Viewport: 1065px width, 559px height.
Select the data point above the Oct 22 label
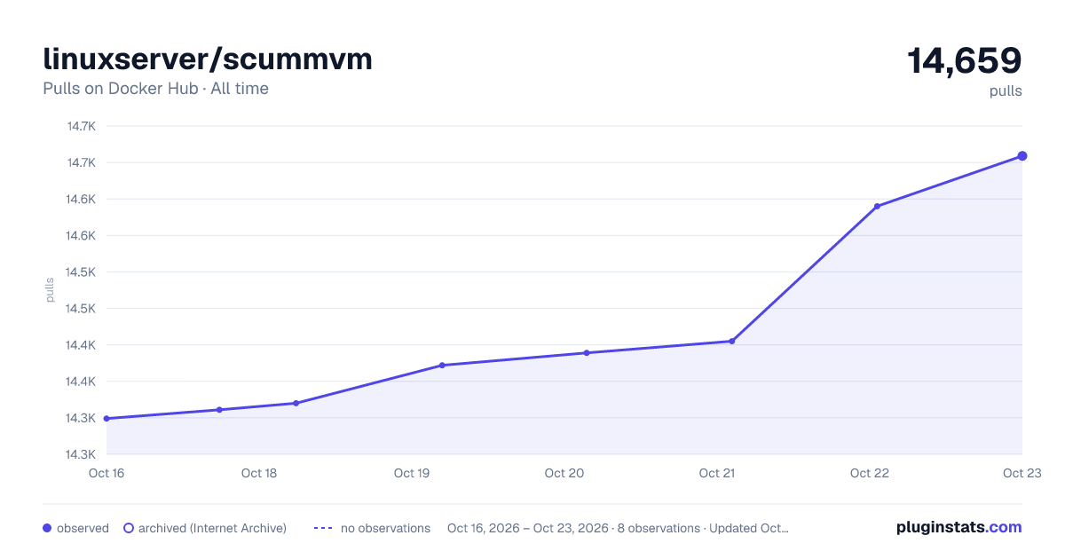click(x=877, y=207)
